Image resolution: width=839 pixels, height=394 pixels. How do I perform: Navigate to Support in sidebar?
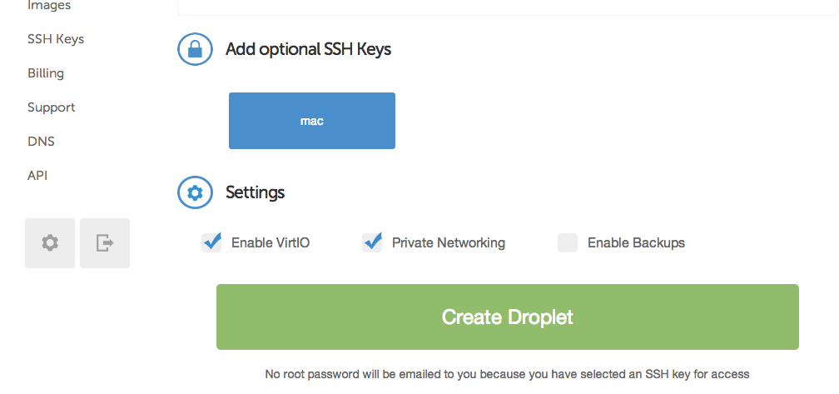coord(52,107)
